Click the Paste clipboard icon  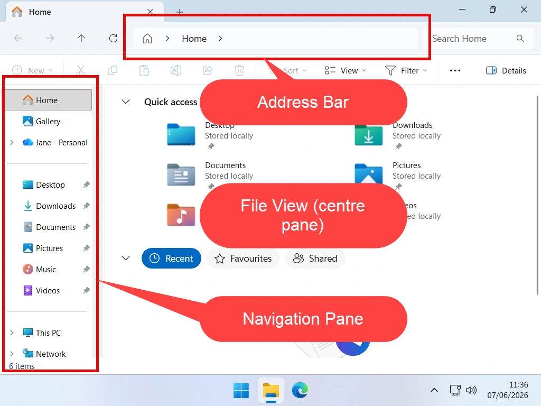tap(144, 70)
